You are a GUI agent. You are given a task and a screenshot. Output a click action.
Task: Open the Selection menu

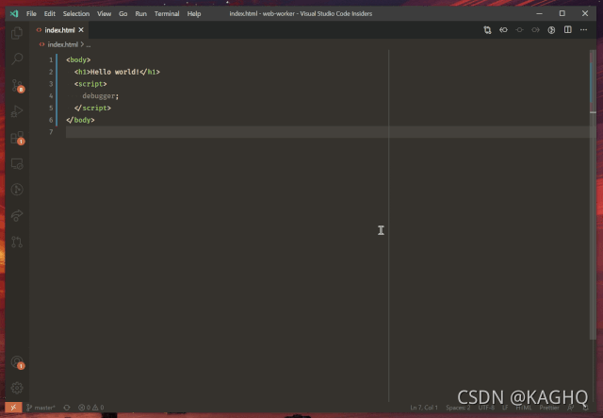tap(76, 14)
